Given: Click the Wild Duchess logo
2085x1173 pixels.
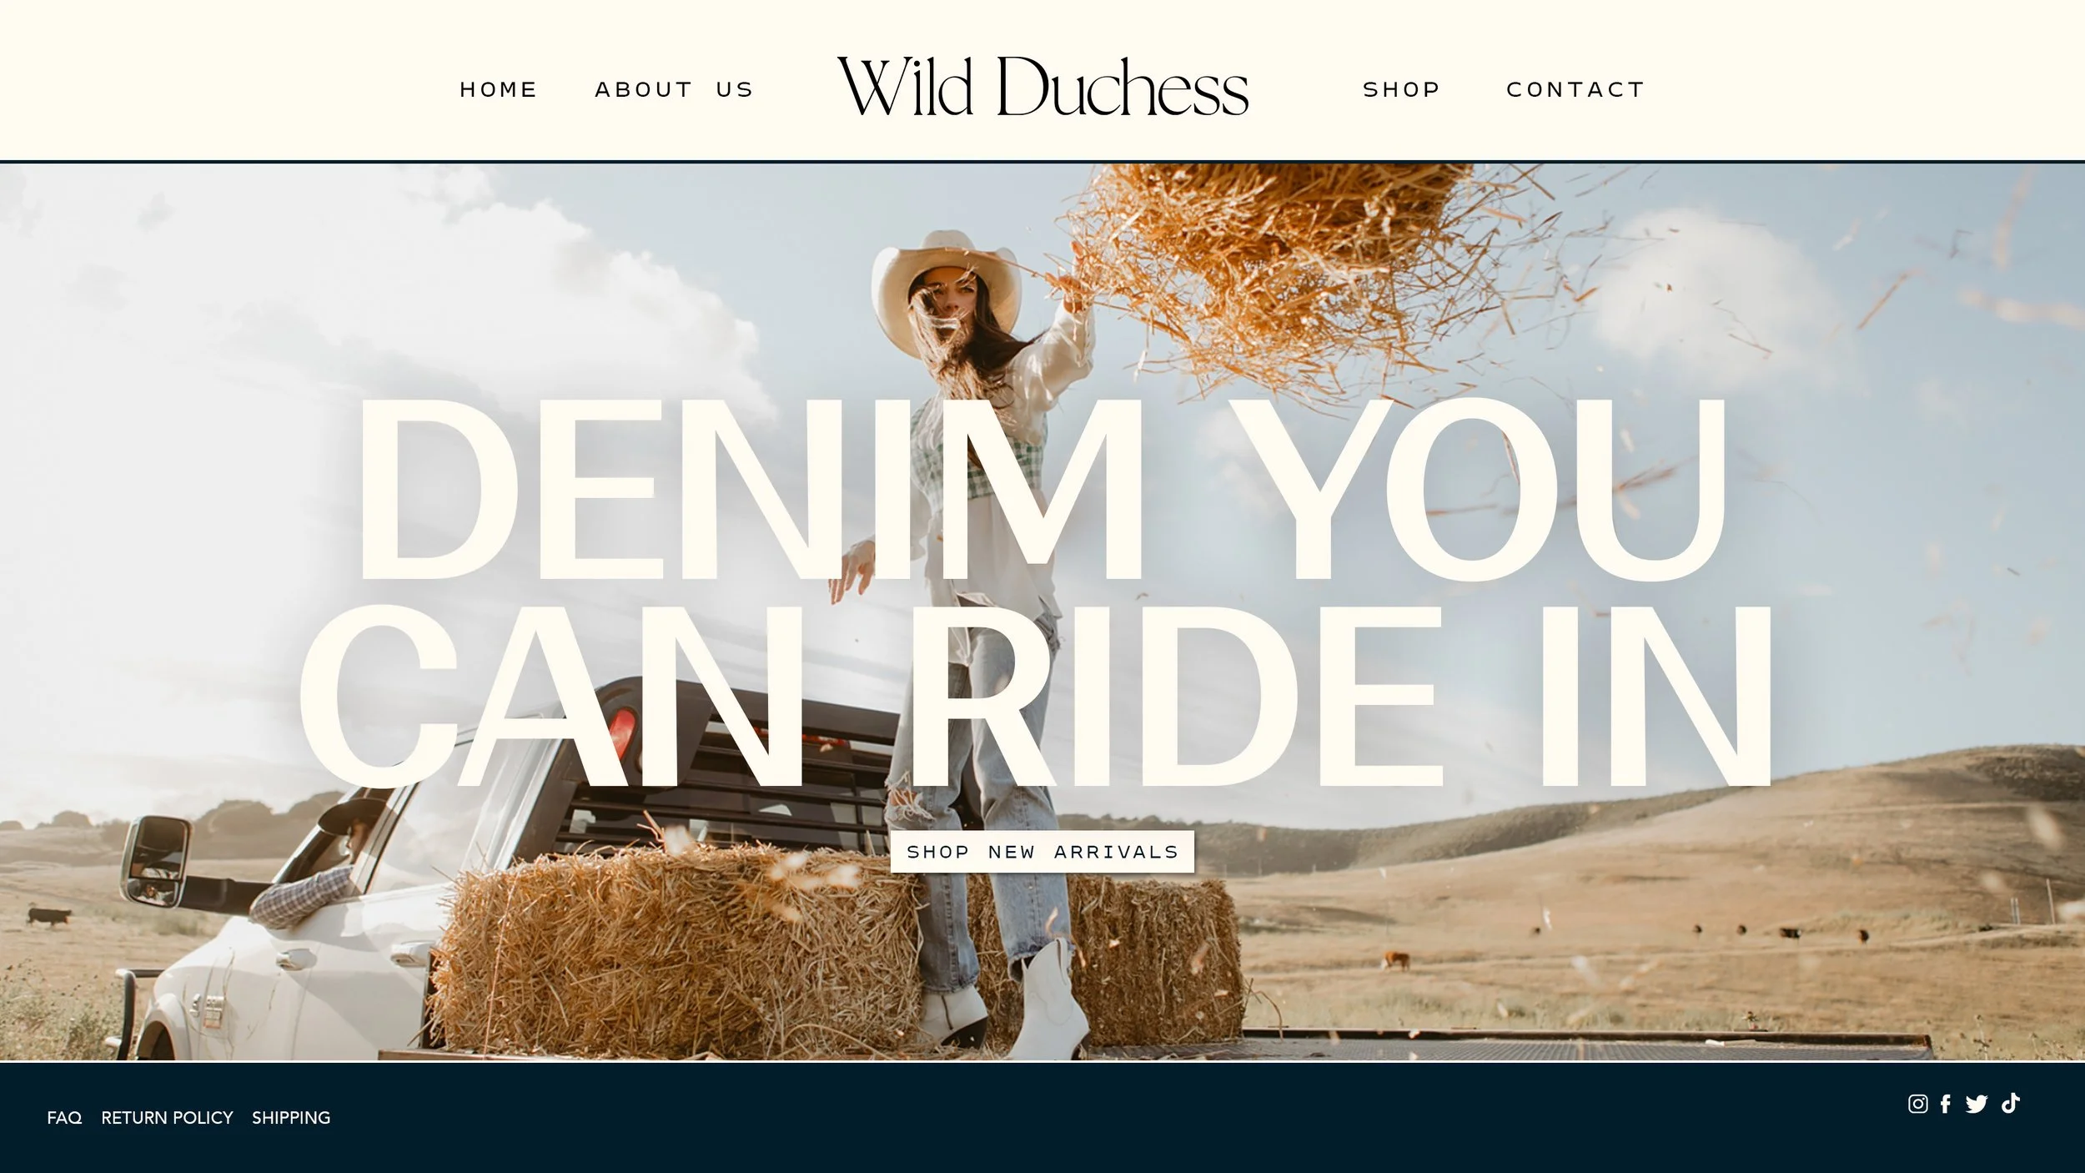Looking at the screenshot, I should [1042, 87].
